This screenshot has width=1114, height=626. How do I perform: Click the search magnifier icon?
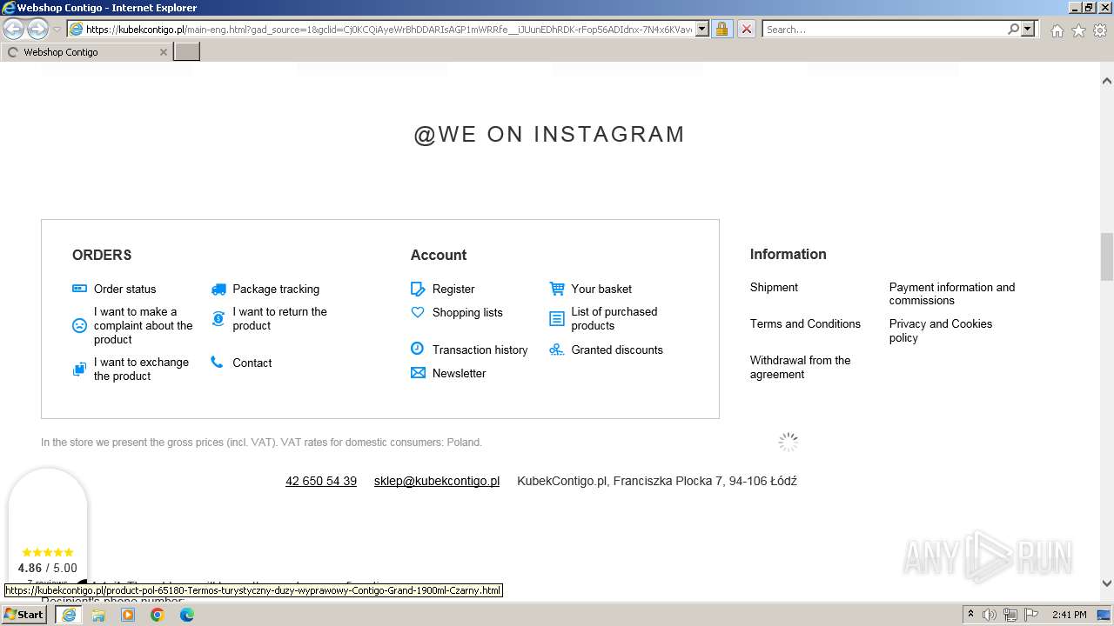[x=1013, y=29]
